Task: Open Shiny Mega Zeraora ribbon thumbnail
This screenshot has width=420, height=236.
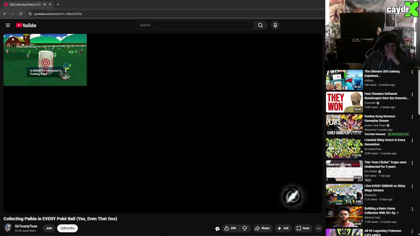Action: (x=344, y=194)
